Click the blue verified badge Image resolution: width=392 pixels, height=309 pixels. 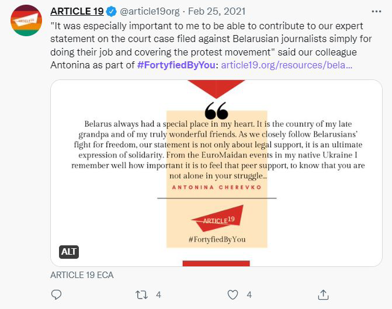pos(110,11)
